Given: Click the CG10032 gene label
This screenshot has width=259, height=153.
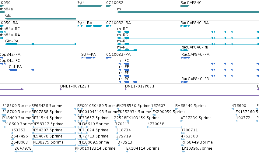Looking at the screenshot, I should coord(115,3).
